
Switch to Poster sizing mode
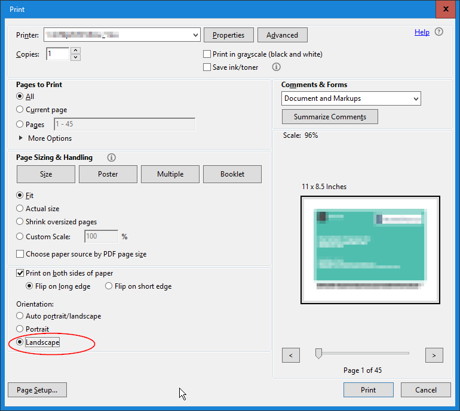pos(108,174)
